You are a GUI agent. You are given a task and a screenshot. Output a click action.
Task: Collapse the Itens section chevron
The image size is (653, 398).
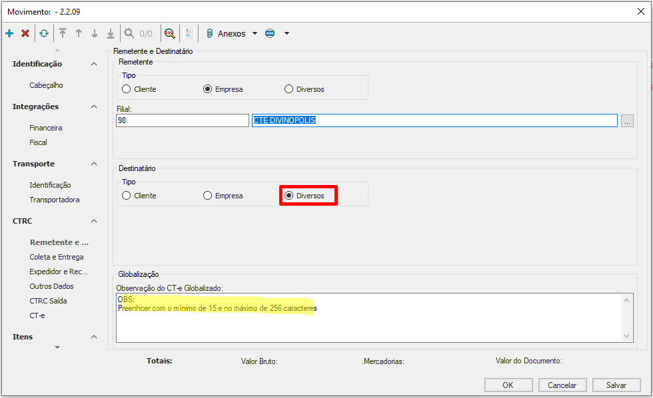click(94, 337)
